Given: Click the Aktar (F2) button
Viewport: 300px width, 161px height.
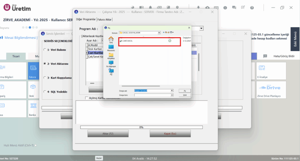Looking at the screenshot, I should tap(108, 134).
